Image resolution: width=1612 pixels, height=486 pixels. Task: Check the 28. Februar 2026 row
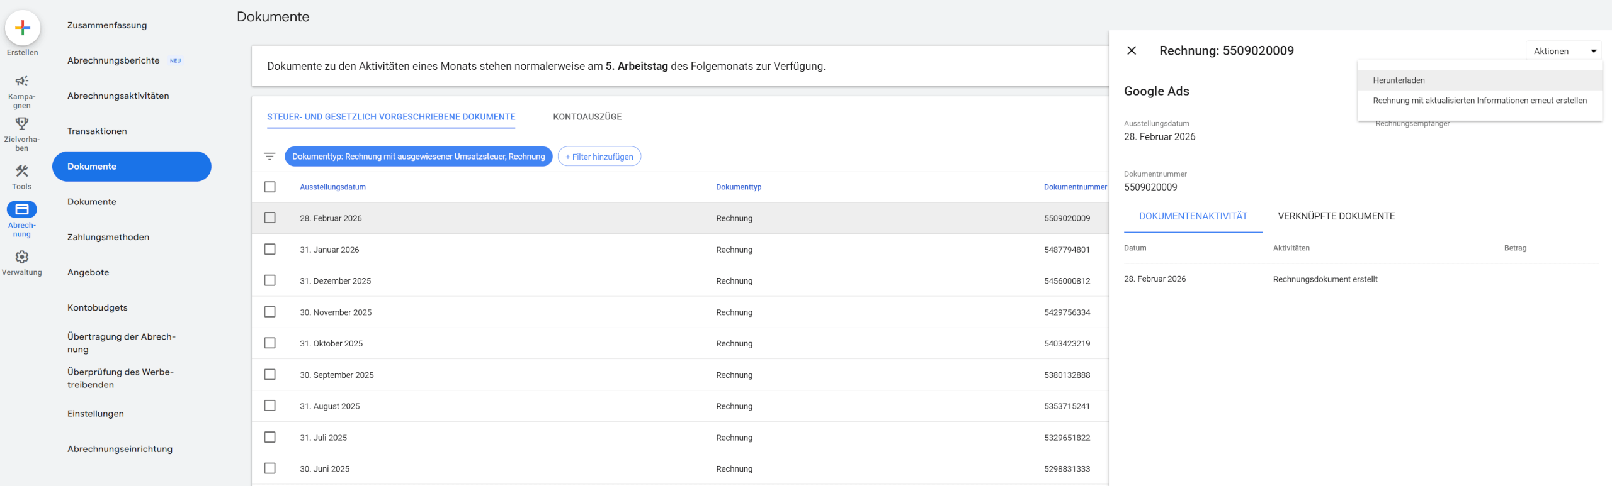tap(270, 218)
